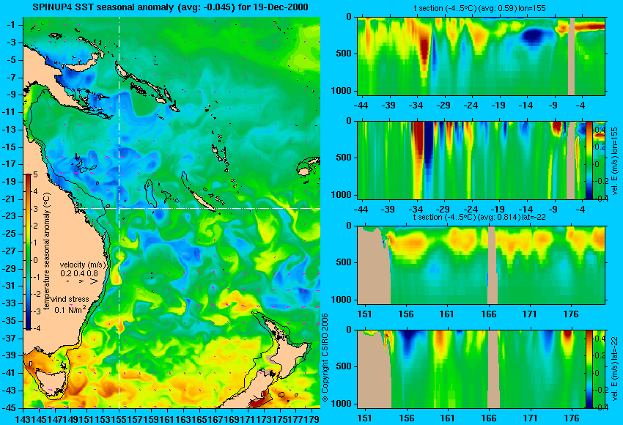The width and height of the screenshot is (623, 425).
Task: Click the lat=-22 velocity color bar
Action: [x=589, y=369]
